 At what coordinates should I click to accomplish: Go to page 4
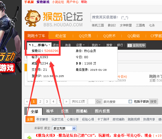click(x=53, y=102)
